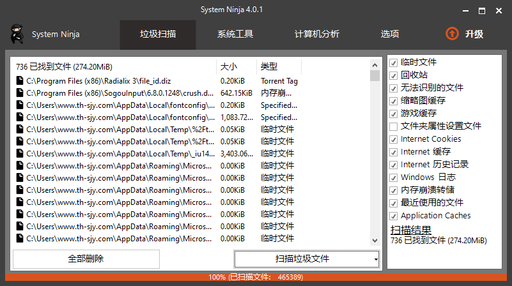
Task: Enable the 文件夹属性设置文件 checkbox
Action: [394, 126]
